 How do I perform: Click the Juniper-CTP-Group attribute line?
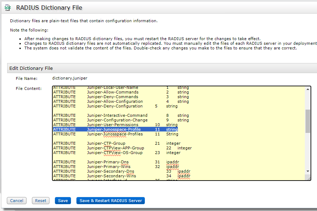coord(106,143)
